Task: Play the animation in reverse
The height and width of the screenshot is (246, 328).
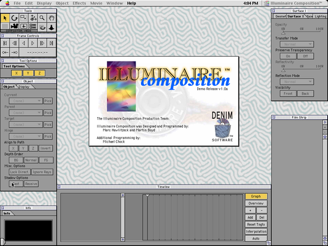Action: coord(24,43)
